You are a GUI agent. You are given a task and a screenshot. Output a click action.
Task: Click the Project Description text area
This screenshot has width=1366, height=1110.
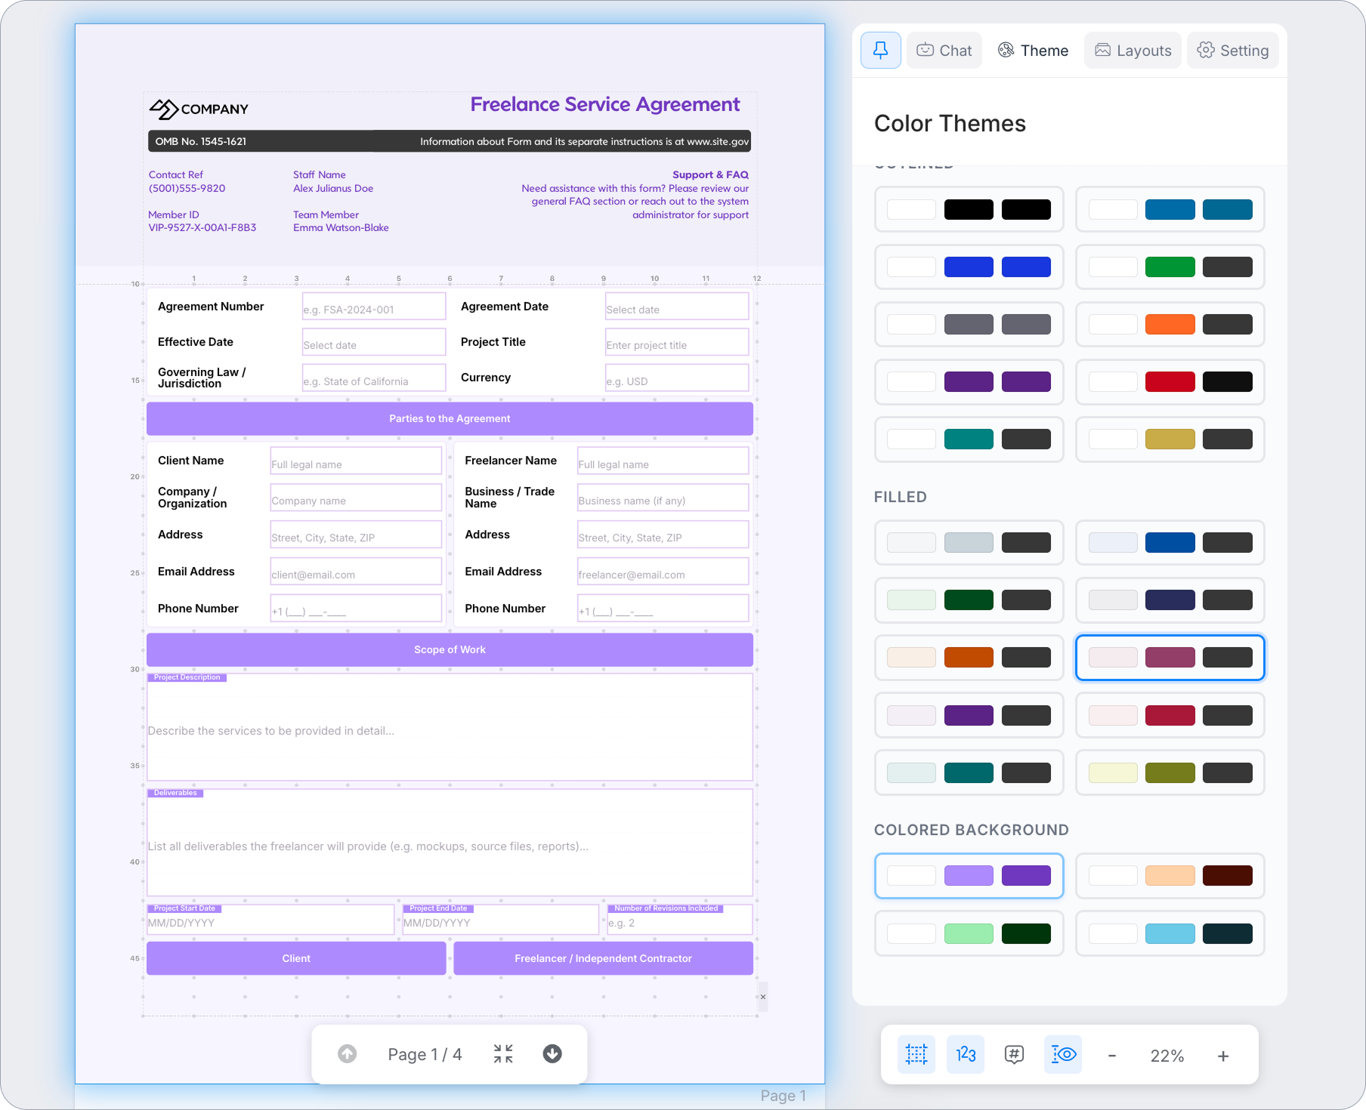(x=450, y=727)
